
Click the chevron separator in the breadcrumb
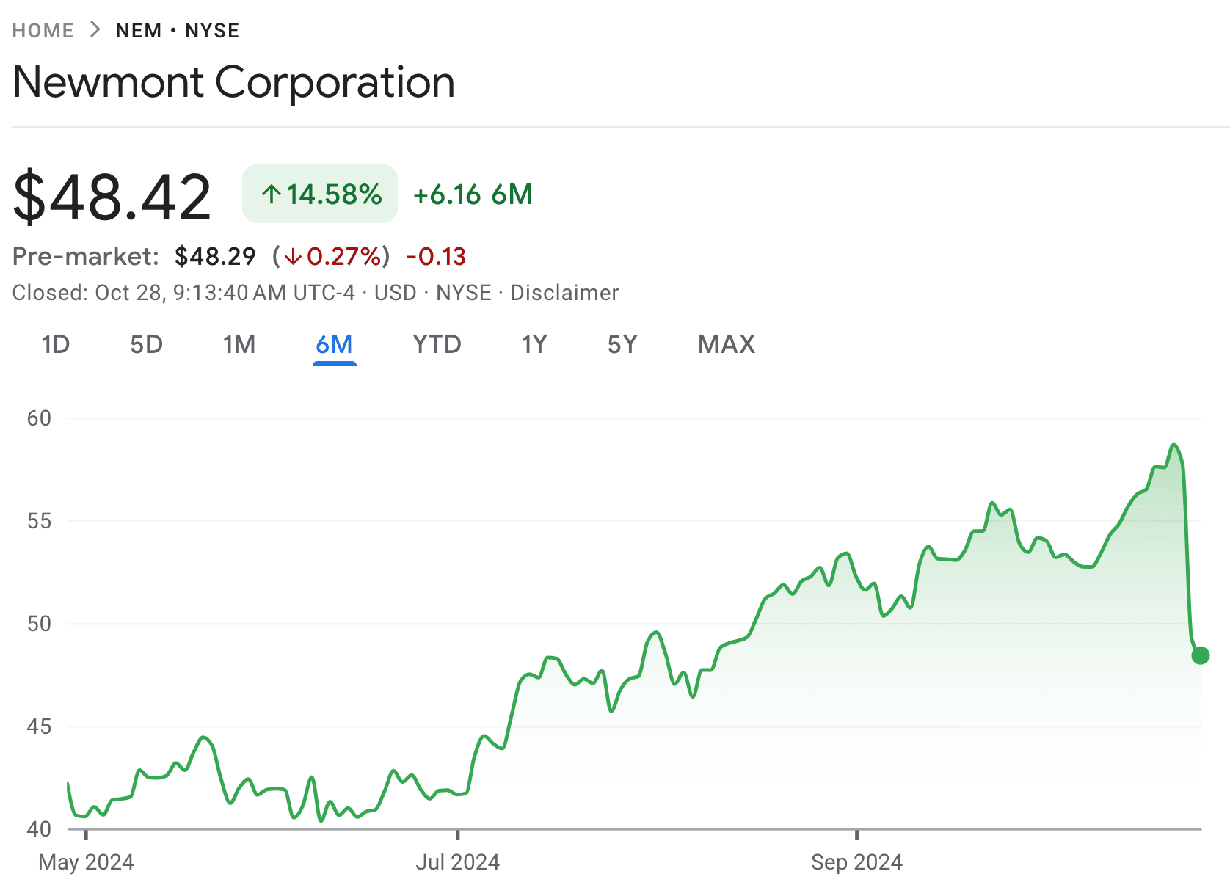[x=95, y=30]
